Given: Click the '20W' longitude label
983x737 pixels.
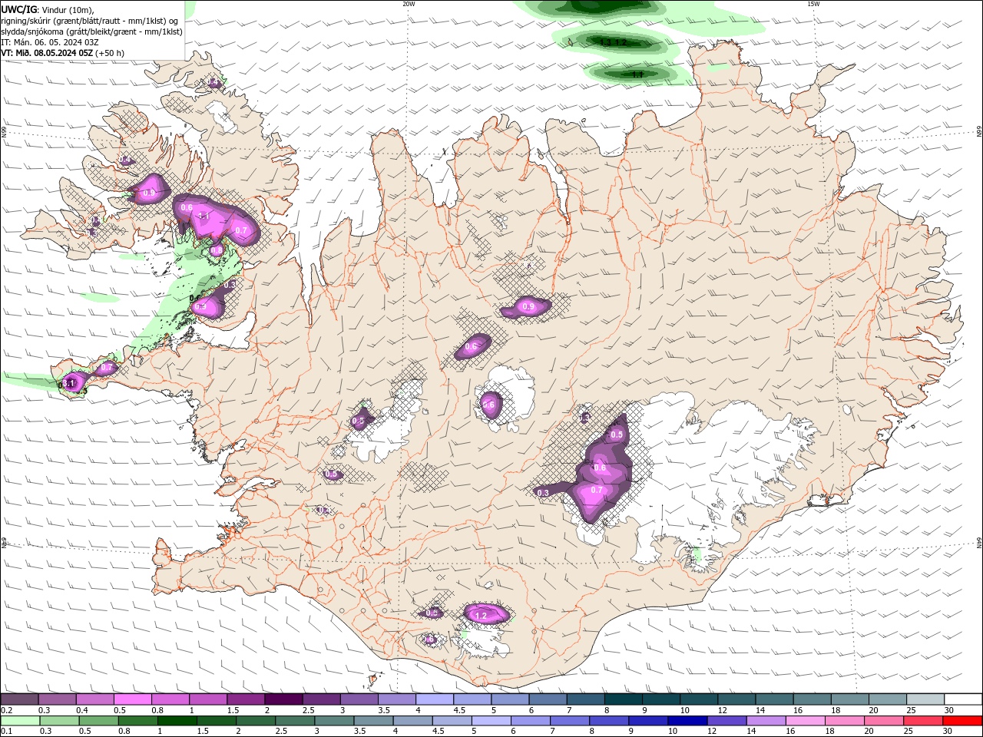Looking at the screenshot, I should tap(409, 4).
